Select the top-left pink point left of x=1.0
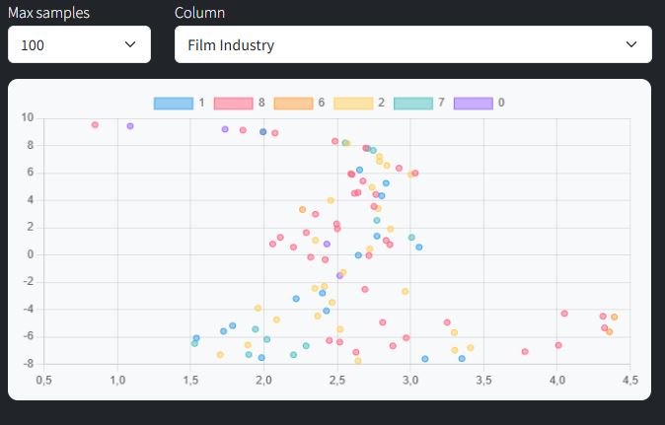Screen dimensions: 665x425 click(95, 125)
